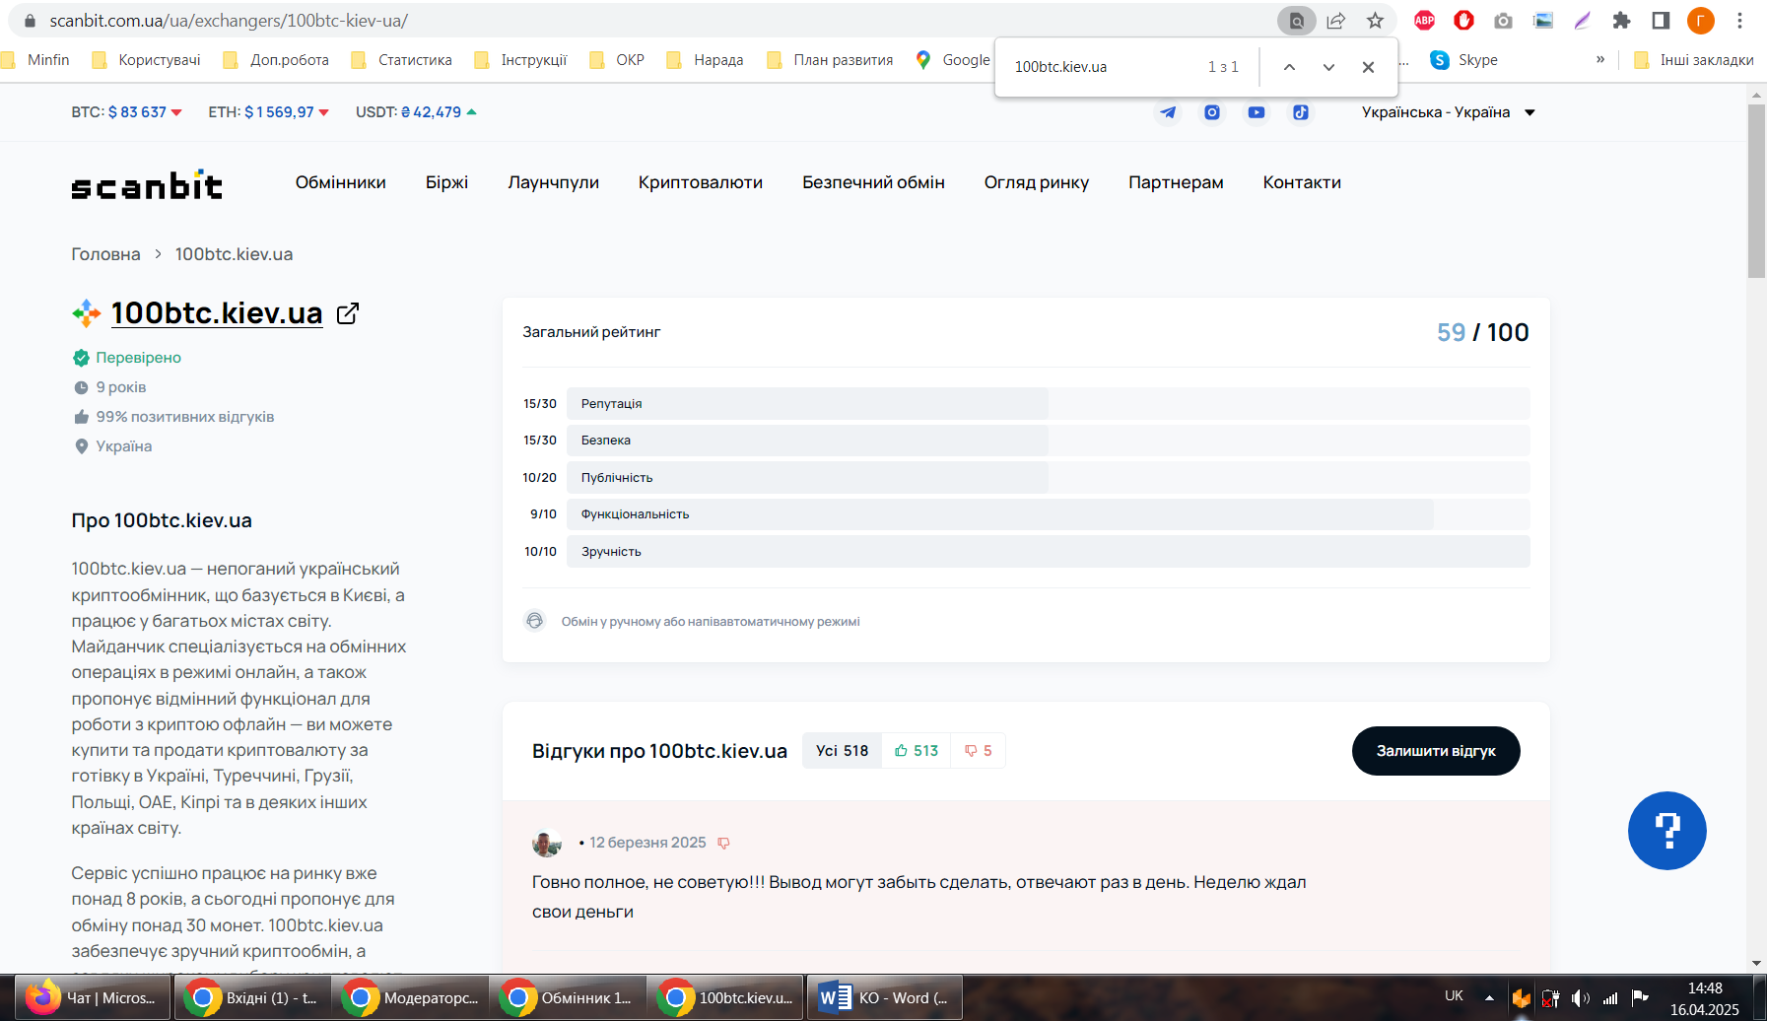Click the Chrome extensions puzzle icon

click(1621, 21)
